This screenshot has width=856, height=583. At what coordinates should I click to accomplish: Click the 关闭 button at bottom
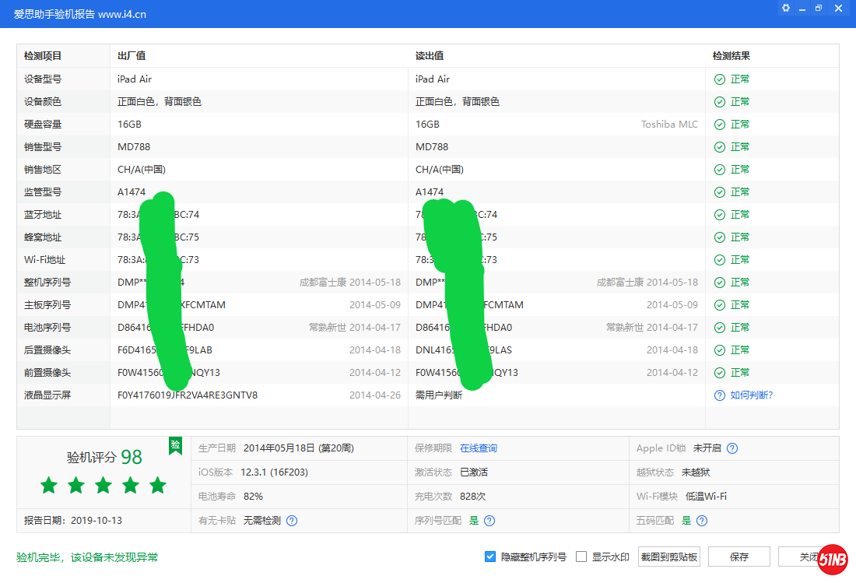click(x=808, y=557)
